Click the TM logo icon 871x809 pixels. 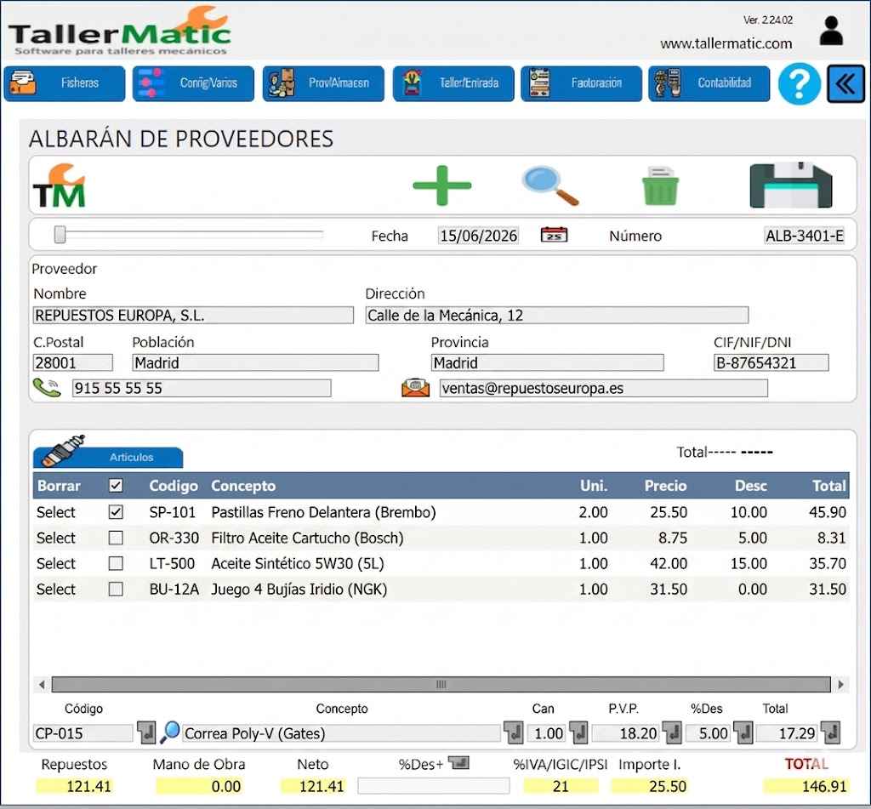click(x=59, y=185)
